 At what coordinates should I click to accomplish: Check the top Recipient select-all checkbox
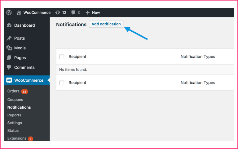pyautogui.click(x=62, y=57)
